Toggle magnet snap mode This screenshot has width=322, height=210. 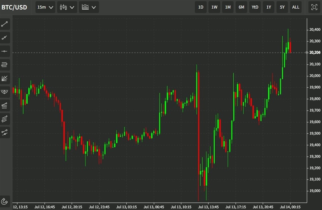click(5, 201)
